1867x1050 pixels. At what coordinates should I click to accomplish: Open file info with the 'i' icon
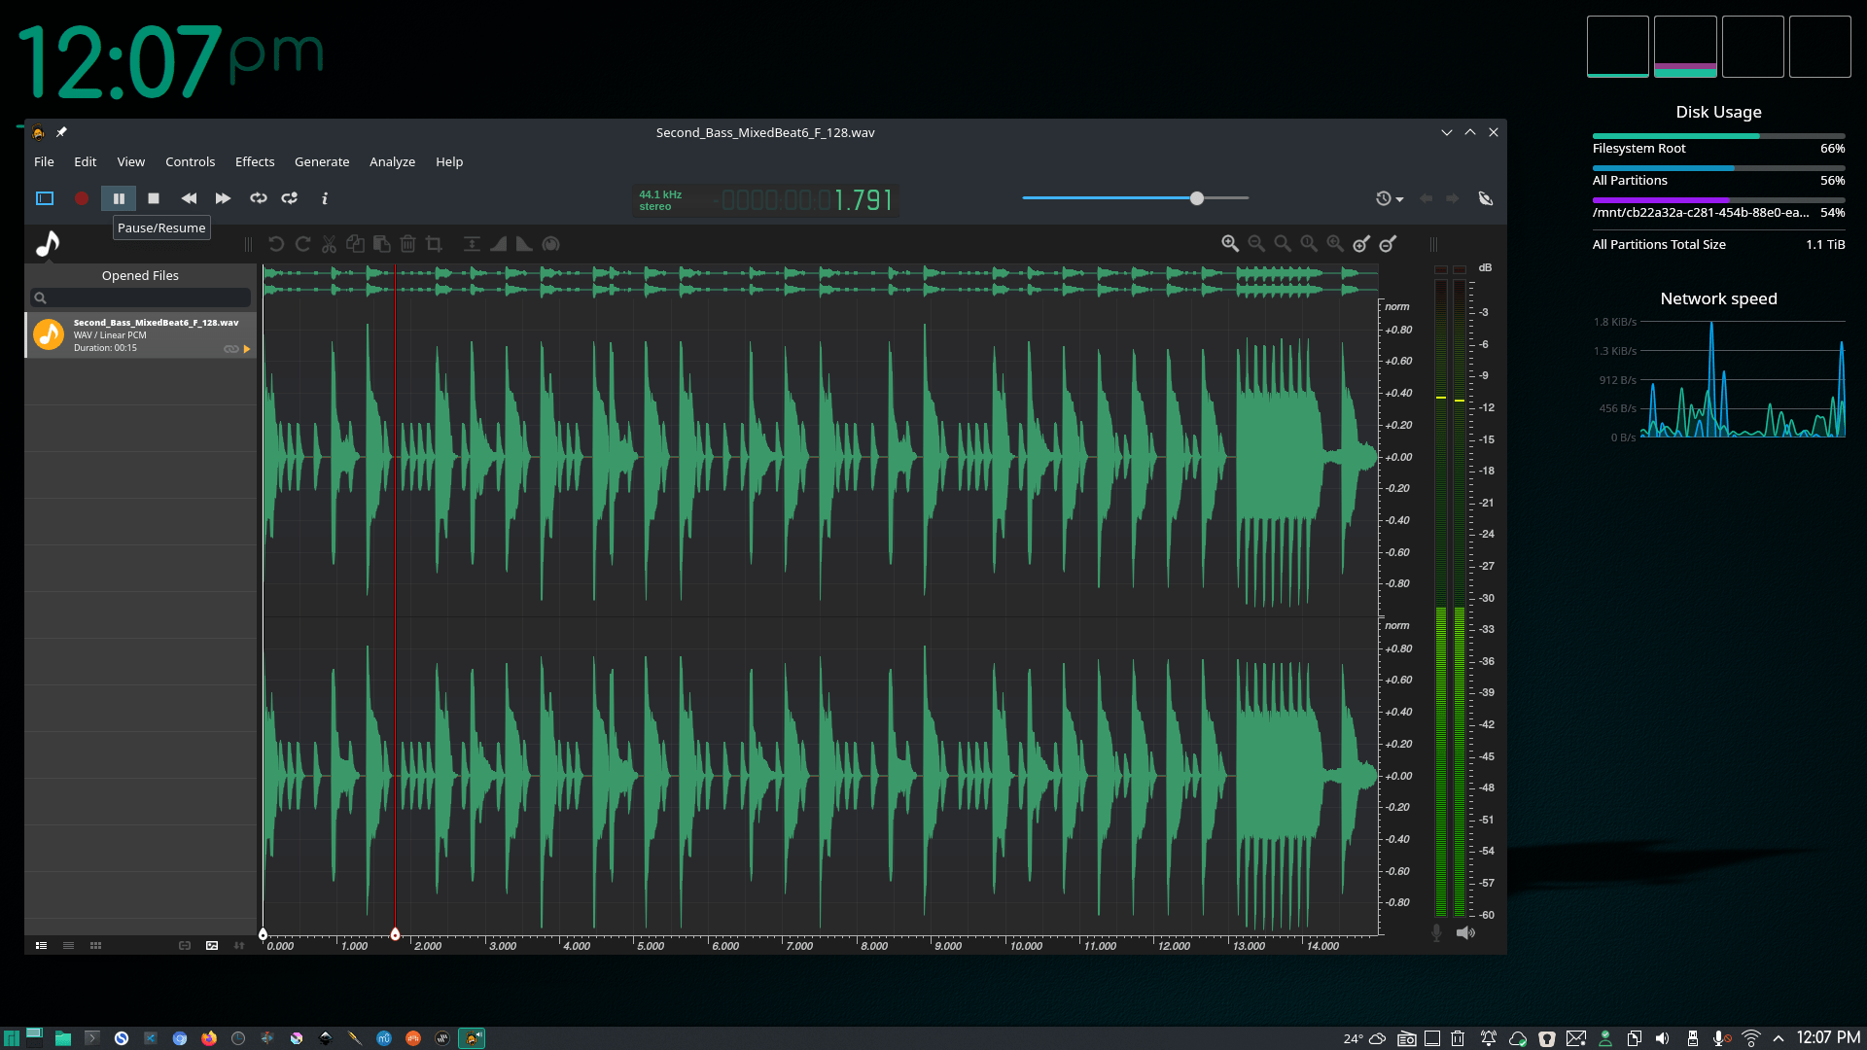pos(325,198)
